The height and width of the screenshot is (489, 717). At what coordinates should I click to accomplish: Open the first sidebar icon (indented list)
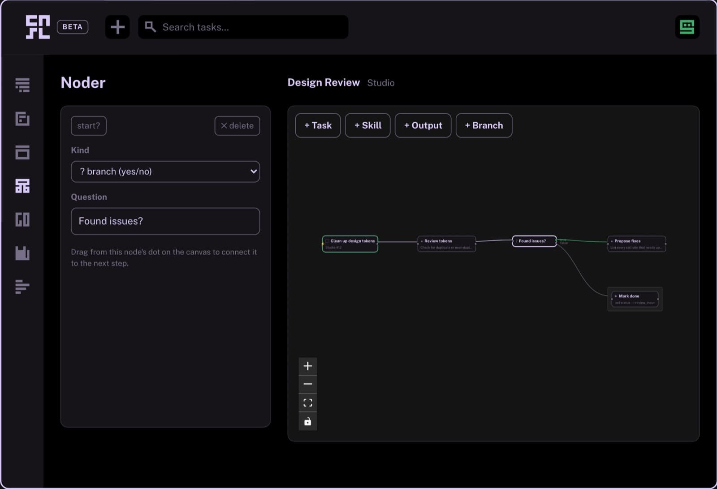point(22,85)
